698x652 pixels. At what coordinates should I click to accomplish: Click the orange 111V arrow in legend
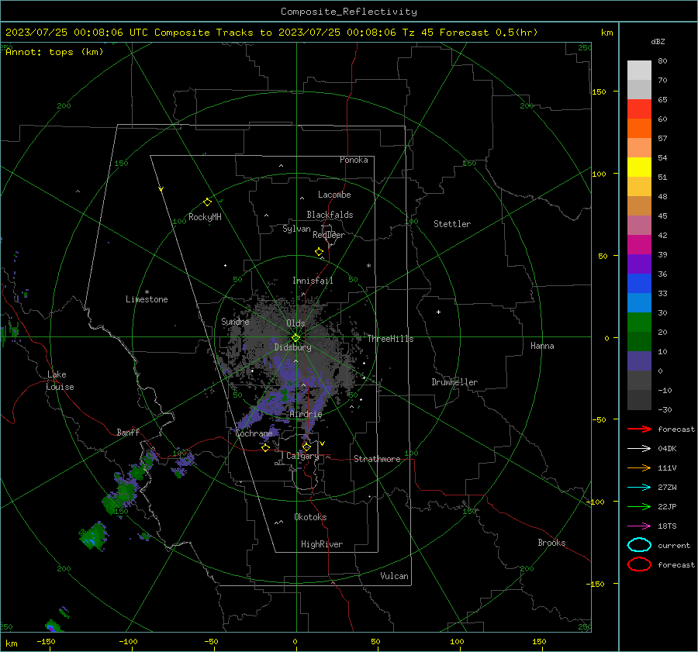click(x=639, y=467)
